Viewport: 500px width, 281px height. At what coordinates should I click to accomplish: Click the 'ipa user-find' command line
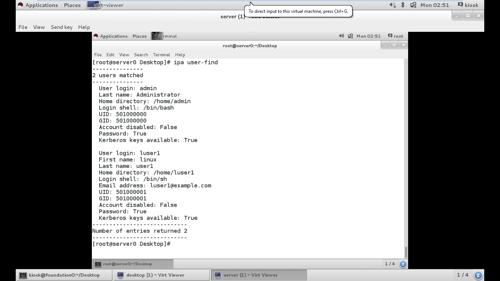coord(155,62)
